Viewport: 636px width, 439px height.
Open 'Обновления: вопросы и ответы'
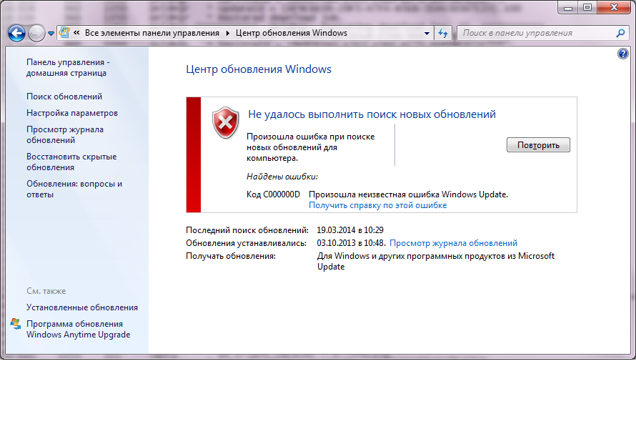coord(74,189)
